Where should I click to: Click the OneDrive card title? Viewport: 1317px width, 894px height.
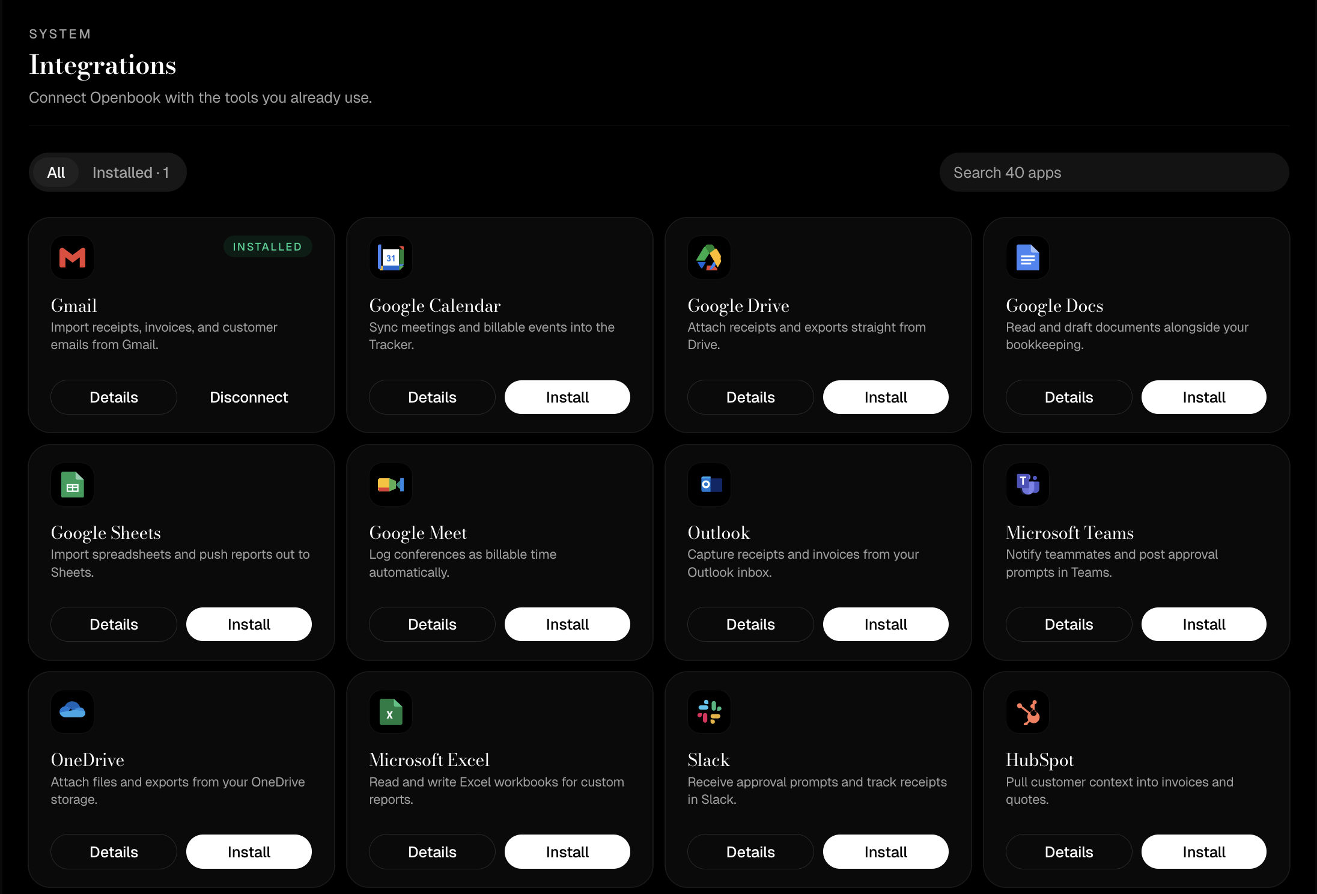(88, 760)
